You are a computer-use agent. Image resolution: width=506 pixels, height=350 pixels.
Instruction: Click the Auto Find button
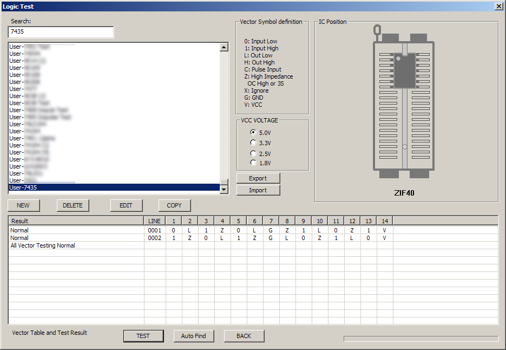[x=194, y=336]
